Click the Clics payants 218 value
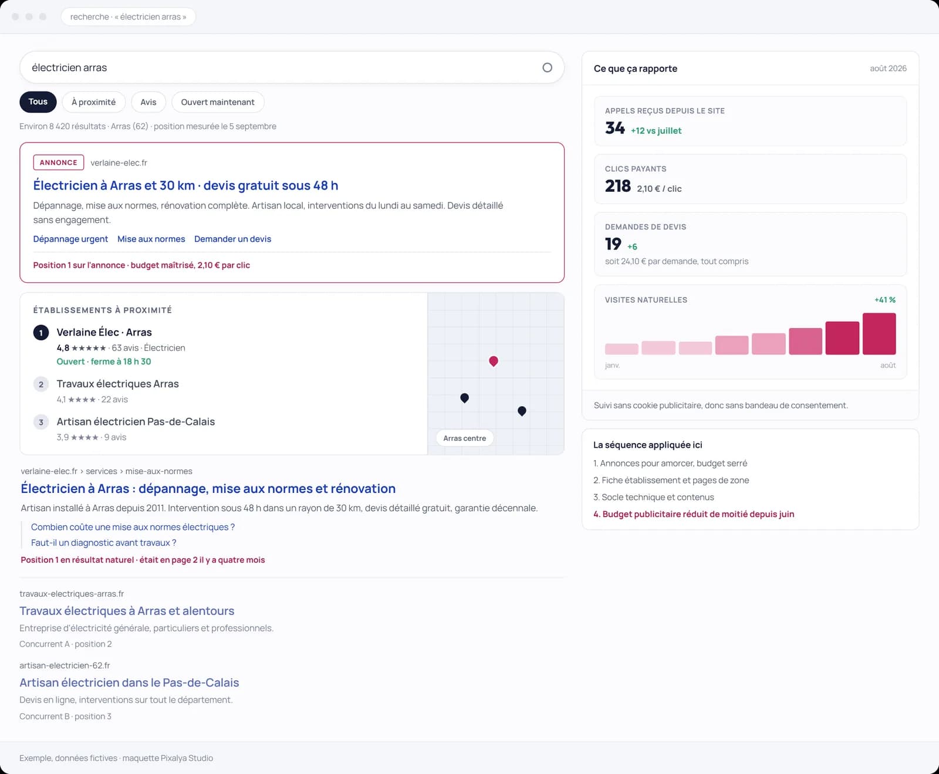This screenshot has height=774, width=939. [x=617, y=186]
